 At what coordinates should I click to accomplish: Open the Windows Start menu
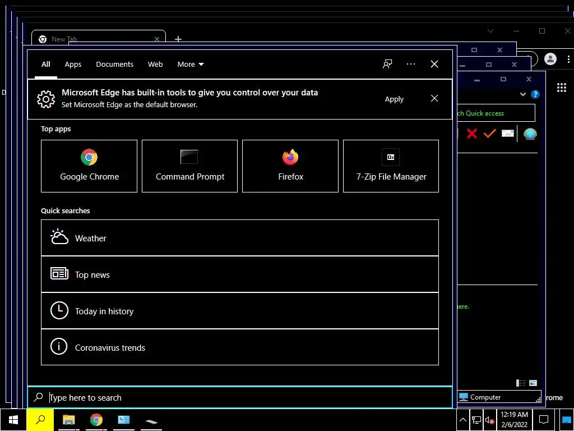[x=13, y=420]
